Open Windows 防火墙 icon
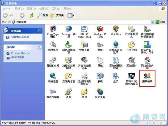The image size is (168, 126). 100,29
